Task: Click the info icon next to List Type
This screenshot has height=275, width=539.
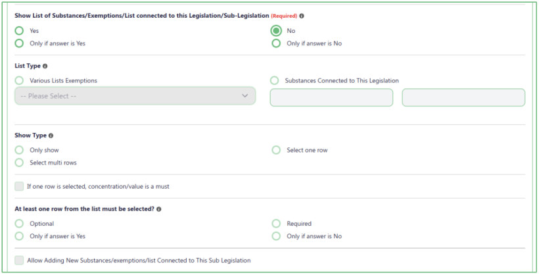Action: (x=45, y=66)
